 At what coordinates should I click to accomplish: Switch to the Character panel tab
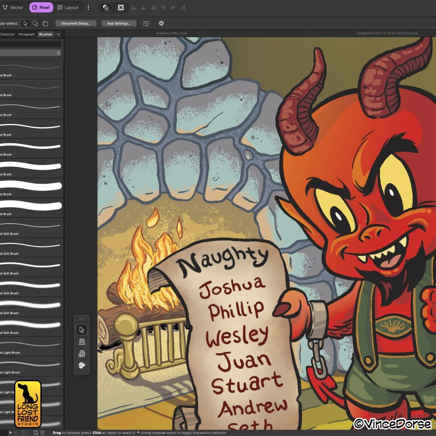tap(7, 34)
